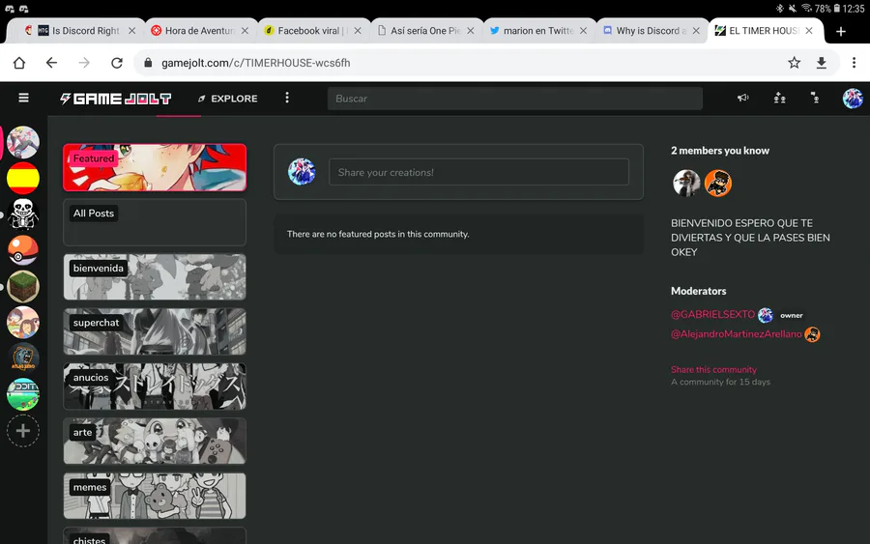The height and width of the screenshot is (544, 870).
Task: Reload the current page
Action: [117, 63]
